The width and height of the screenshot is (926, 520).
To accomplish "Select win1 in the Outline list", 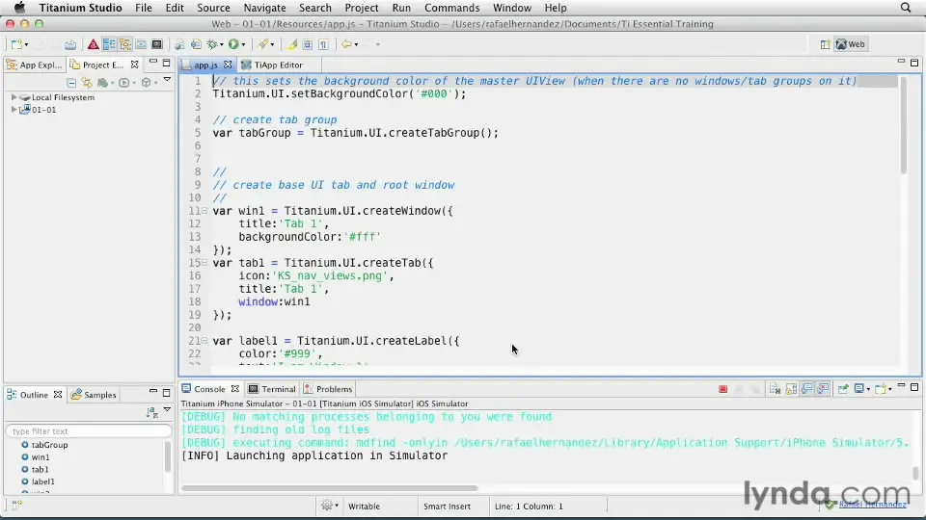I will click(36, 456).
